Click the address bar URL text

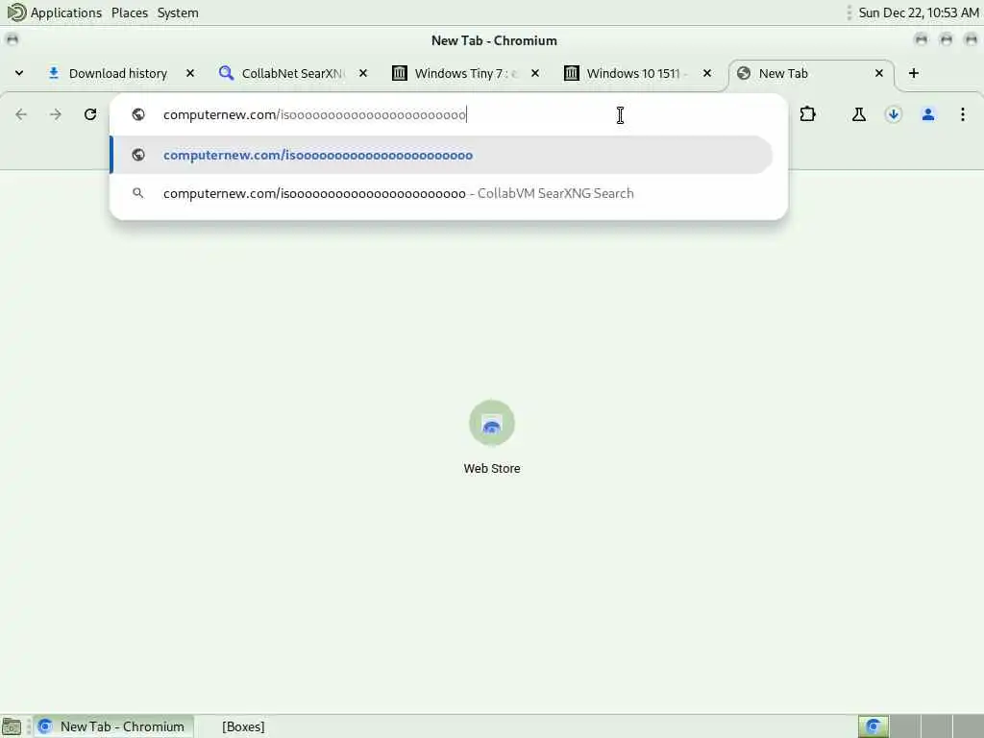point(314,115)
